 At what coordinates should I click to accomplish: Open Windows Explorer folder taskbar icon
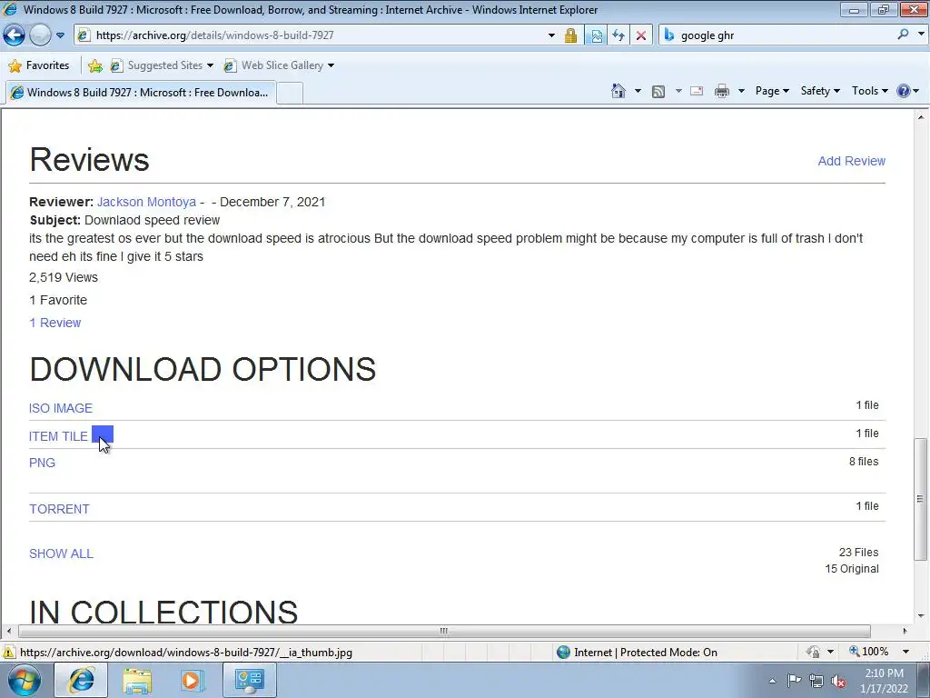pos(137,681)
